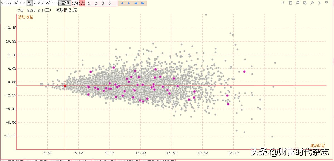Click the 9.90 X-axis value
This screenshot has width=334, height=161.
click(x=110, y=153)
